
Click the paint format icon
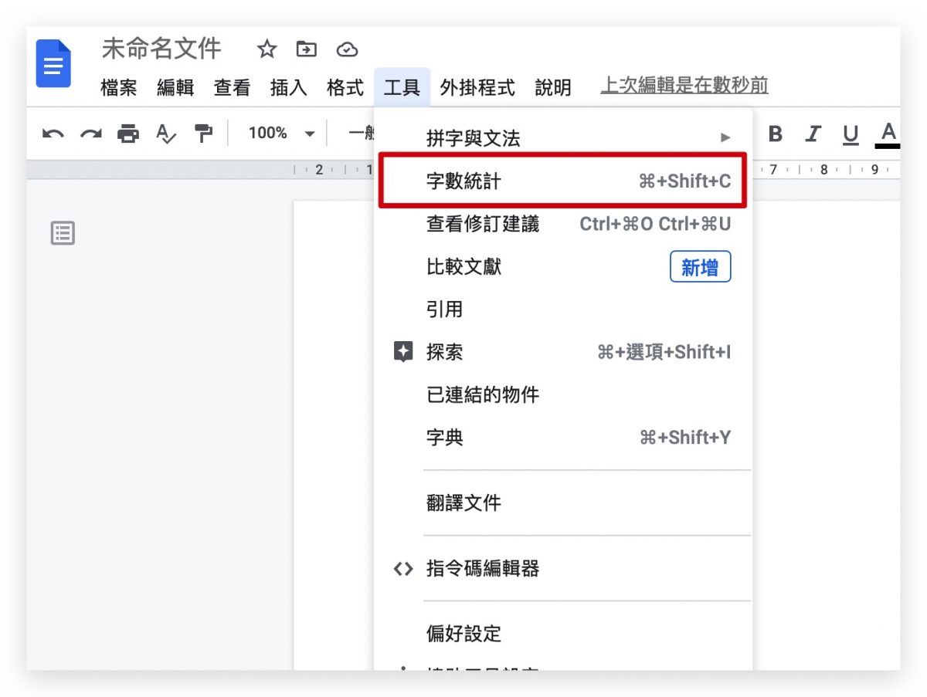click(x=204, y=134)
